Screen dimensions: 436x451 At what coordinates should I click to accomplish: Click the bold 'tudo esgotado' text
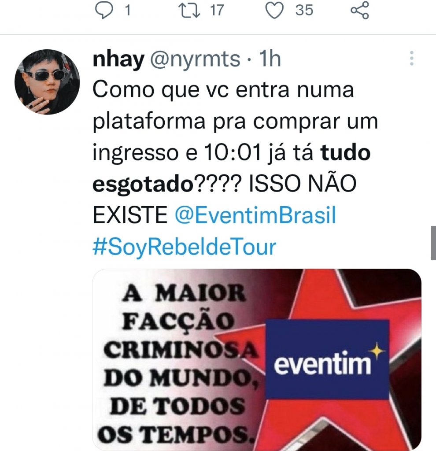(x=232, y=168)
